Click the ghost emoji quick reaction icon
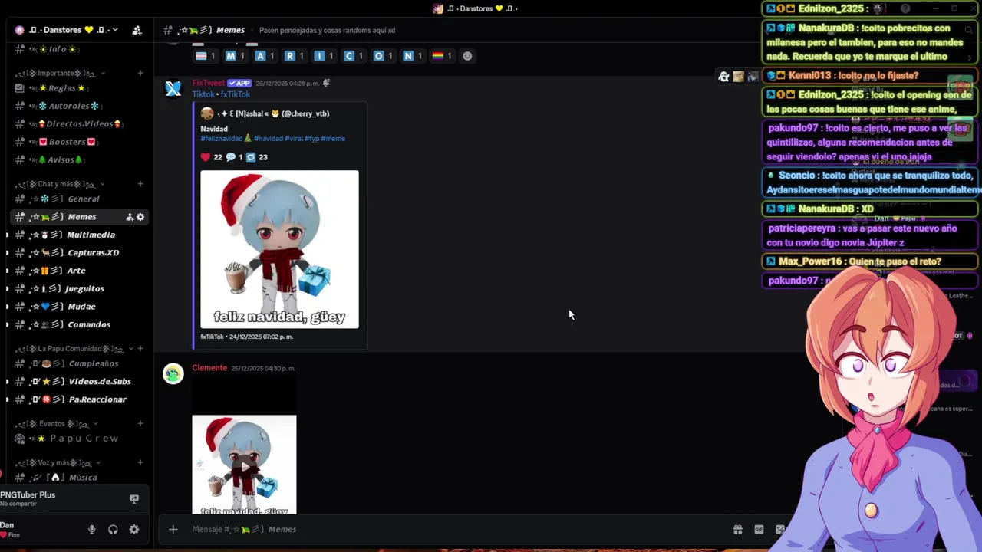 [723, 77]
